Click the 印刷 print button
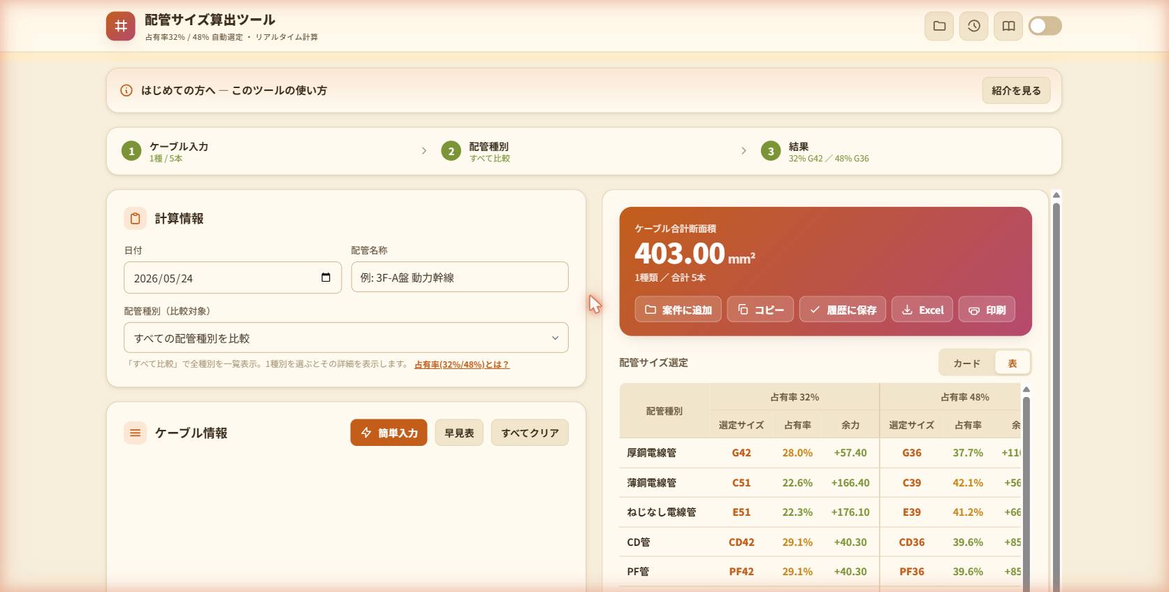This screenshot has width=1169, height=592. (987, 310)
